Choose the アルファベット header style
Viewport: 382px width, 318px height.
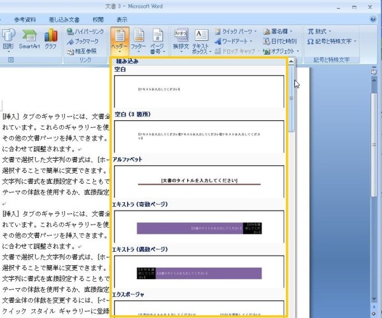tap(199, 181)
